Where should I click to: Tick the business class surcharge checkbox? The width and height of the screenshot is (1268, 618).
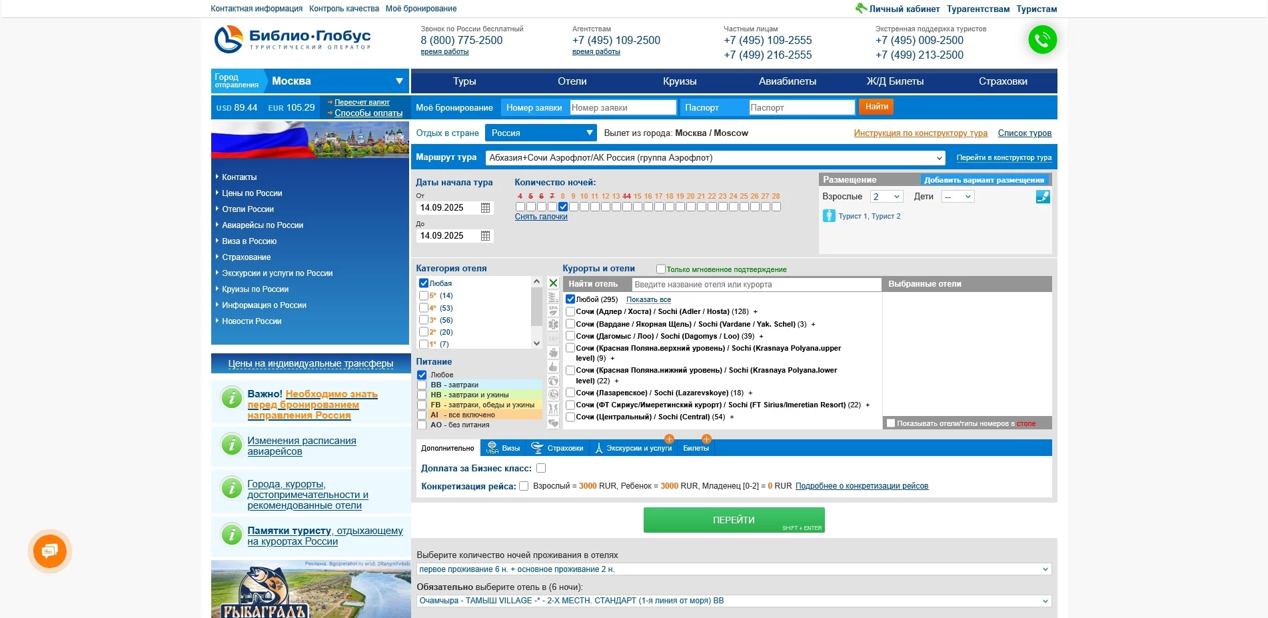(541, 468)
